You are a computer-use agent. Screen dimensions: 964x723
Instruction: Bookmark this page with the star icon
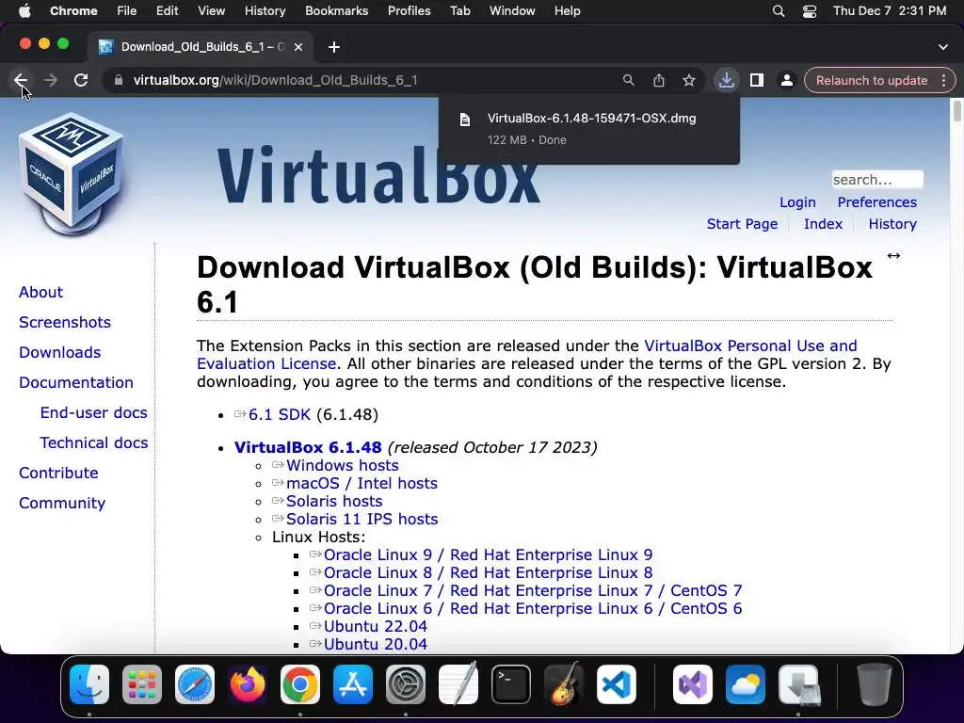tap(688, 81)
